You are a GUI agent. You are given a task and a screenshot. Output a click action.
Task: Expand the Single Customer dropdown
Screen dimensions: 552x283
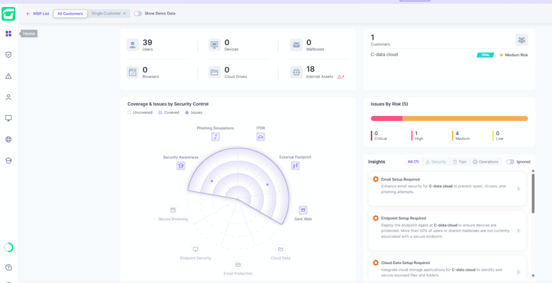pos(109,13)
